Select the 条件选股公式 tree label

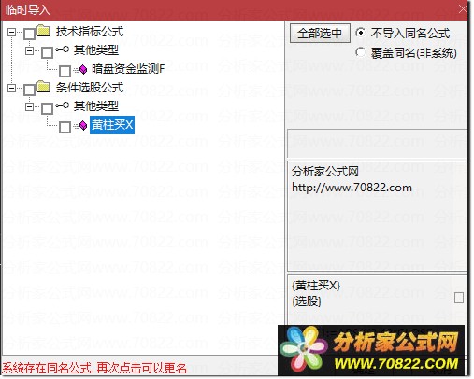point(90,88)
